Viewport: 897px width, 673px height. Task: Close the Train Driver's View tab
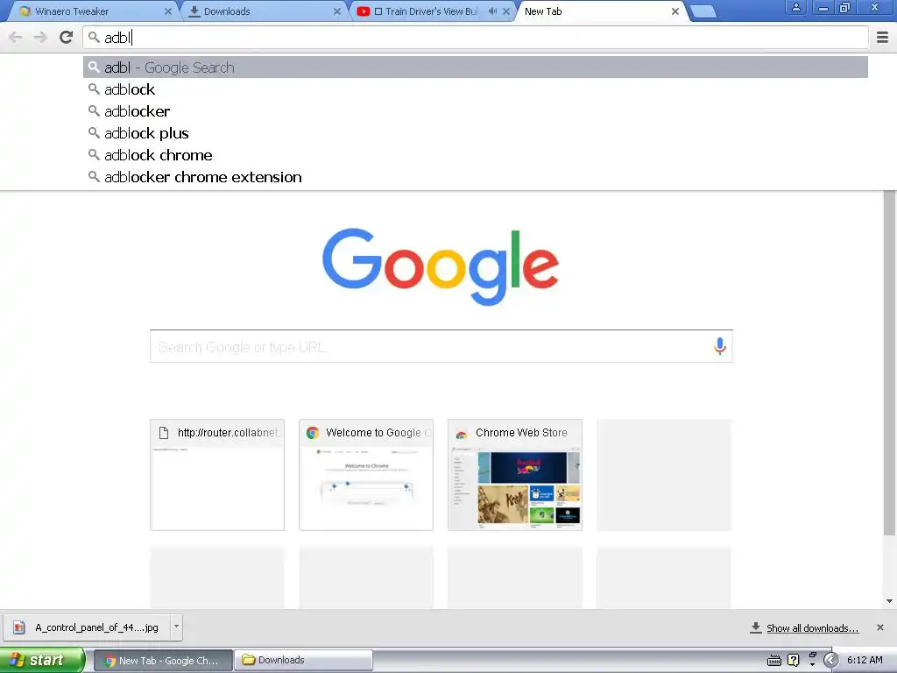[x=506, y=11]
